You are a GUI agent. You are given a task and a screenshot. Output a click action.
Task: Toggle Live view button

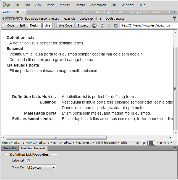(47, 25)
